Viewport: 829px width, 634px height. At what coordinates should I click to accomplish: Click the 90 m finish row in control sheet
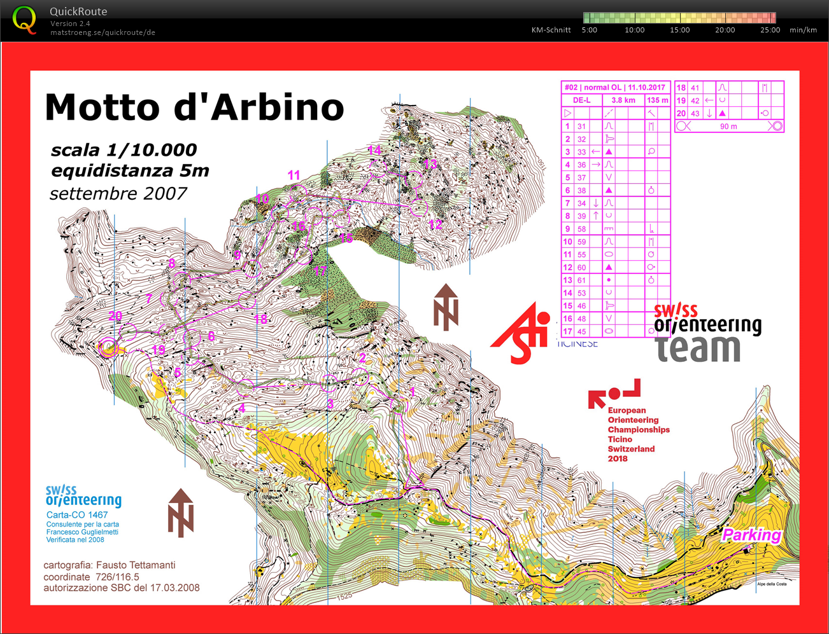coord(728,127)
